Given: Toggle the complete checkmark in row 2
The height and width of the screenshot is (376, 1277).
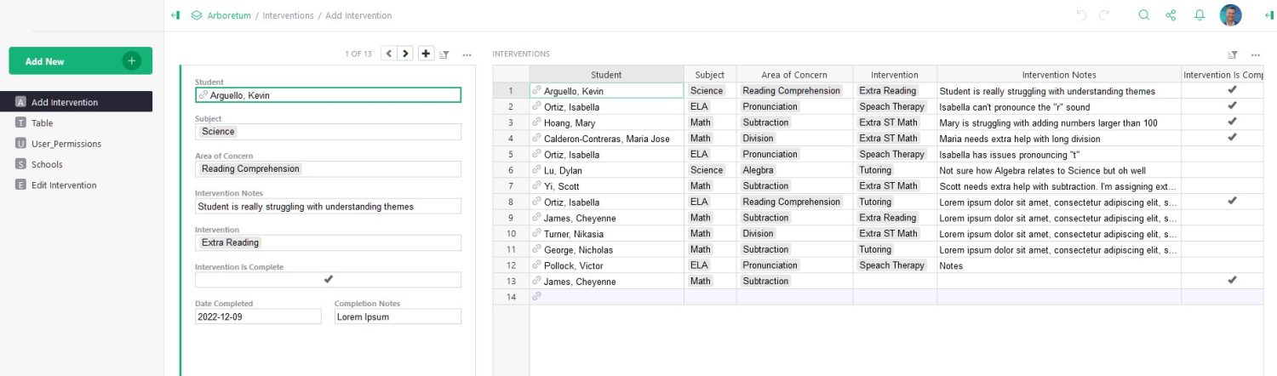Looking at the screenshot, I should tap(1231, 105).
